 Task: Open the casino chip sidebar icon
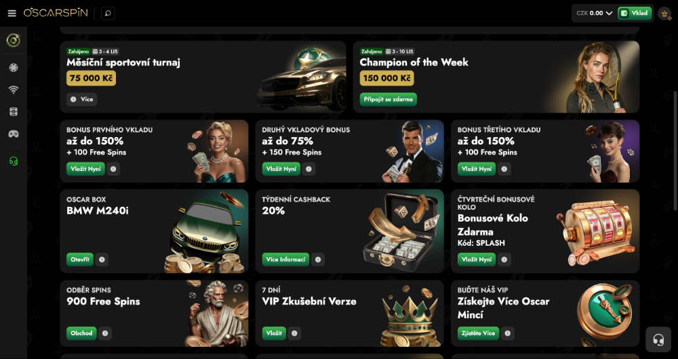coord(14,68)
